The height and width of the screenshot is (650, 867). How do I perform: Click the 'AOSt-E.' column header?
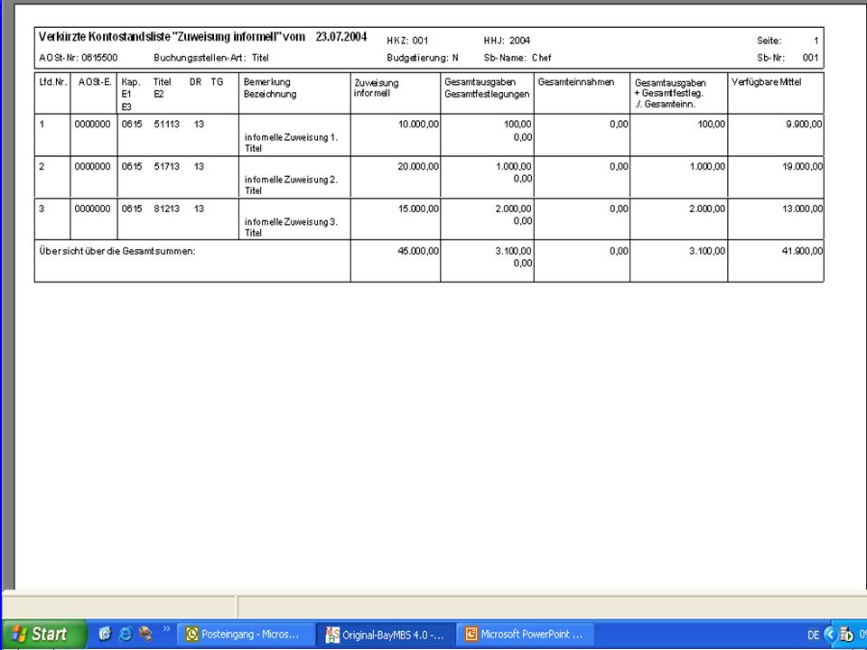tap(95, 82)
